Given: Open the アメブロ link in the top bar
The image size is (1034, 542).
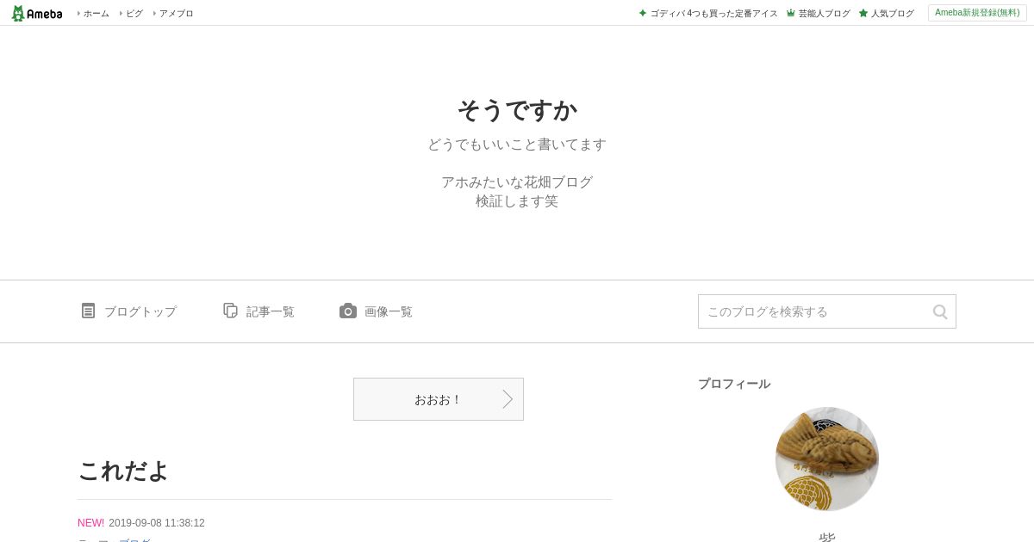Looking at the screenshot, I should tap(176, 13).
